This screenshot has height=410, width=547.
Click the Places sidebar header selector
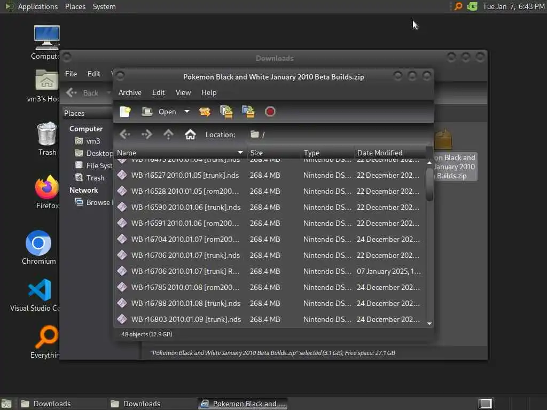(x=88, y=113)
